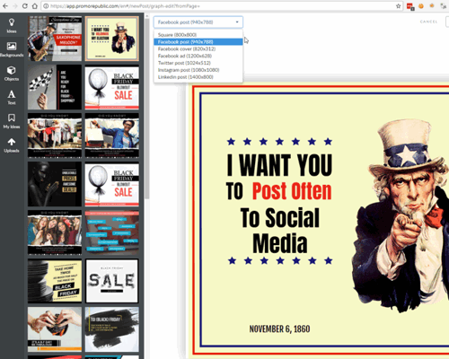Click the CANCEL button

pyautogui.click(x=428, y=22)
